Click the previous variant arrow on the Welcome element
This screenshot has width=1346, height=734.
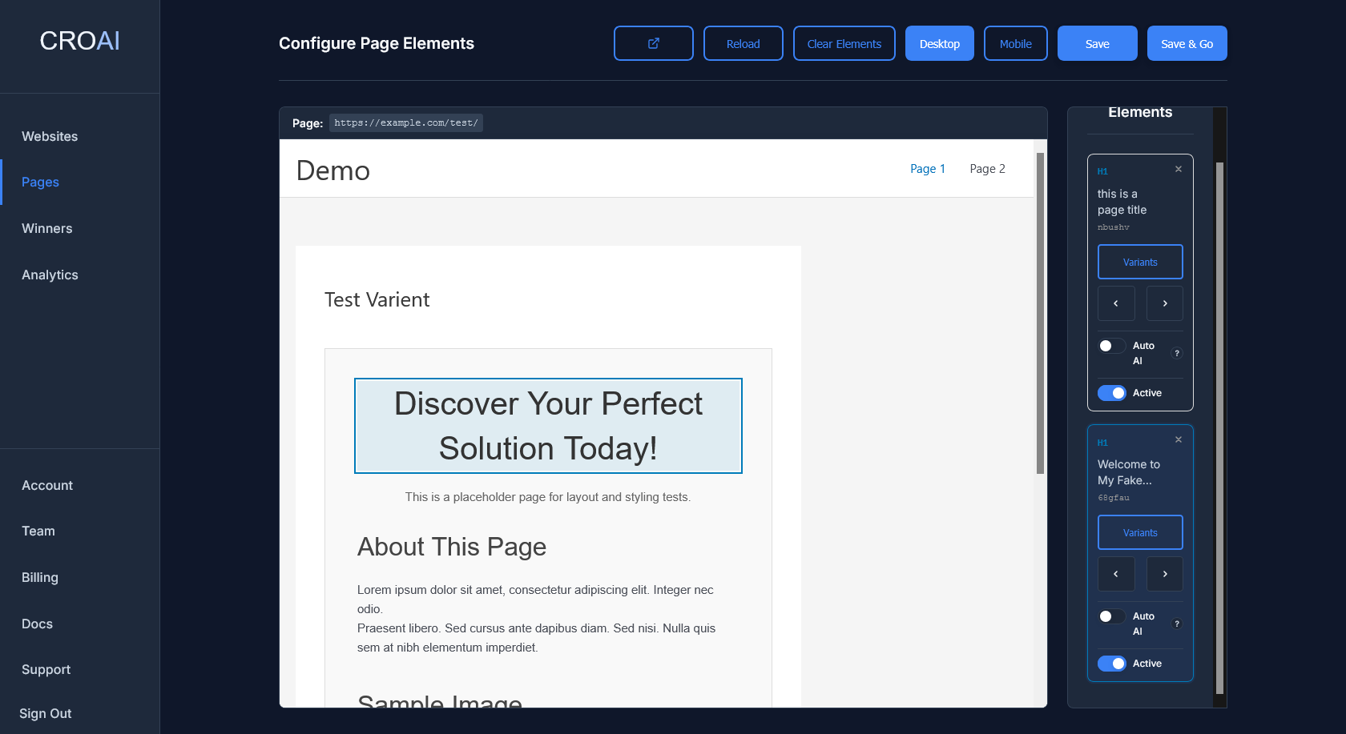[1116, 574]
